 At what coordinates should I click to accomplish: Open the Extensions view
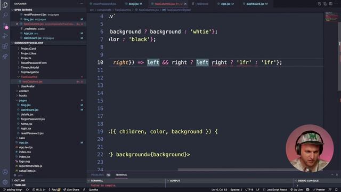click(5, 46)
